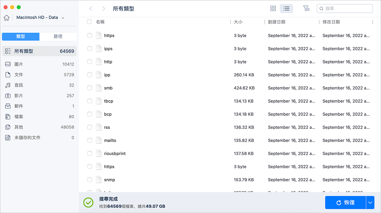Viewport: 381px width, 213px height.
Task: Toggle the select-all checkbox beside 名稱
Action: click(x=90, y=22)
